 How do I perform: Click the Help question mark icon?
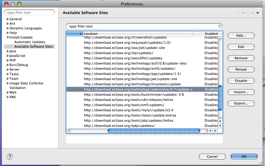click(x=9, y=157)
